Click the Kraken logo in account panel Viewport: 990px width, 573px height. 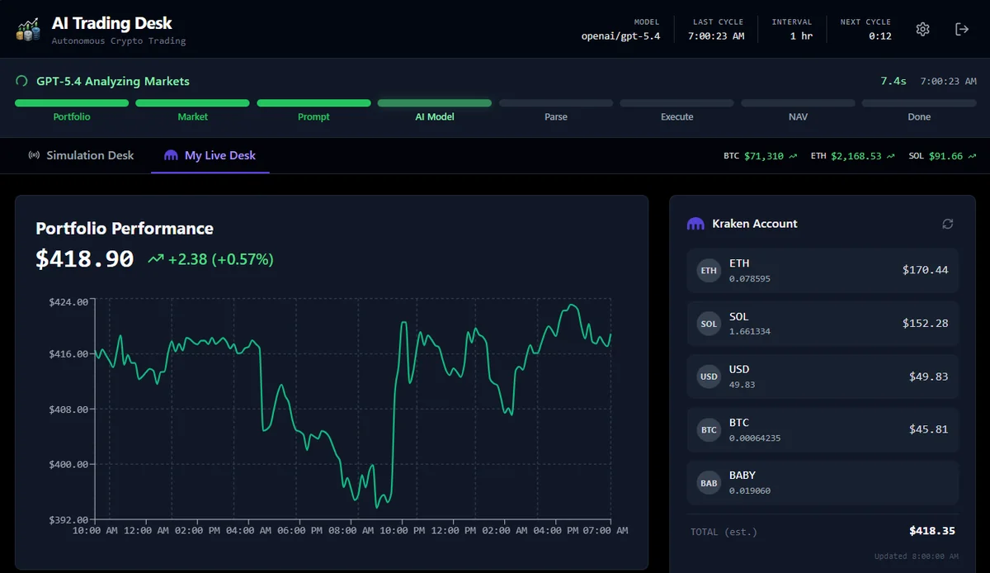[x=695, y=224]
